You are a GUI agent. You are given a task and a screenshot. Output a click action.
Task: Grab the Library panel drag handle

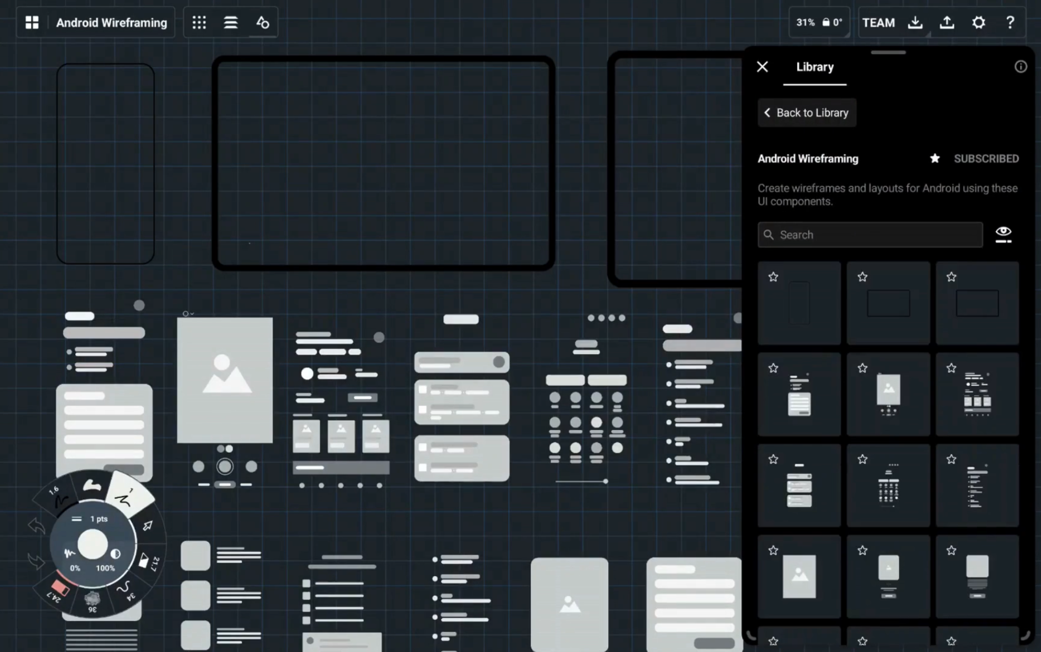pyautogui.click(x=888, y=52)
